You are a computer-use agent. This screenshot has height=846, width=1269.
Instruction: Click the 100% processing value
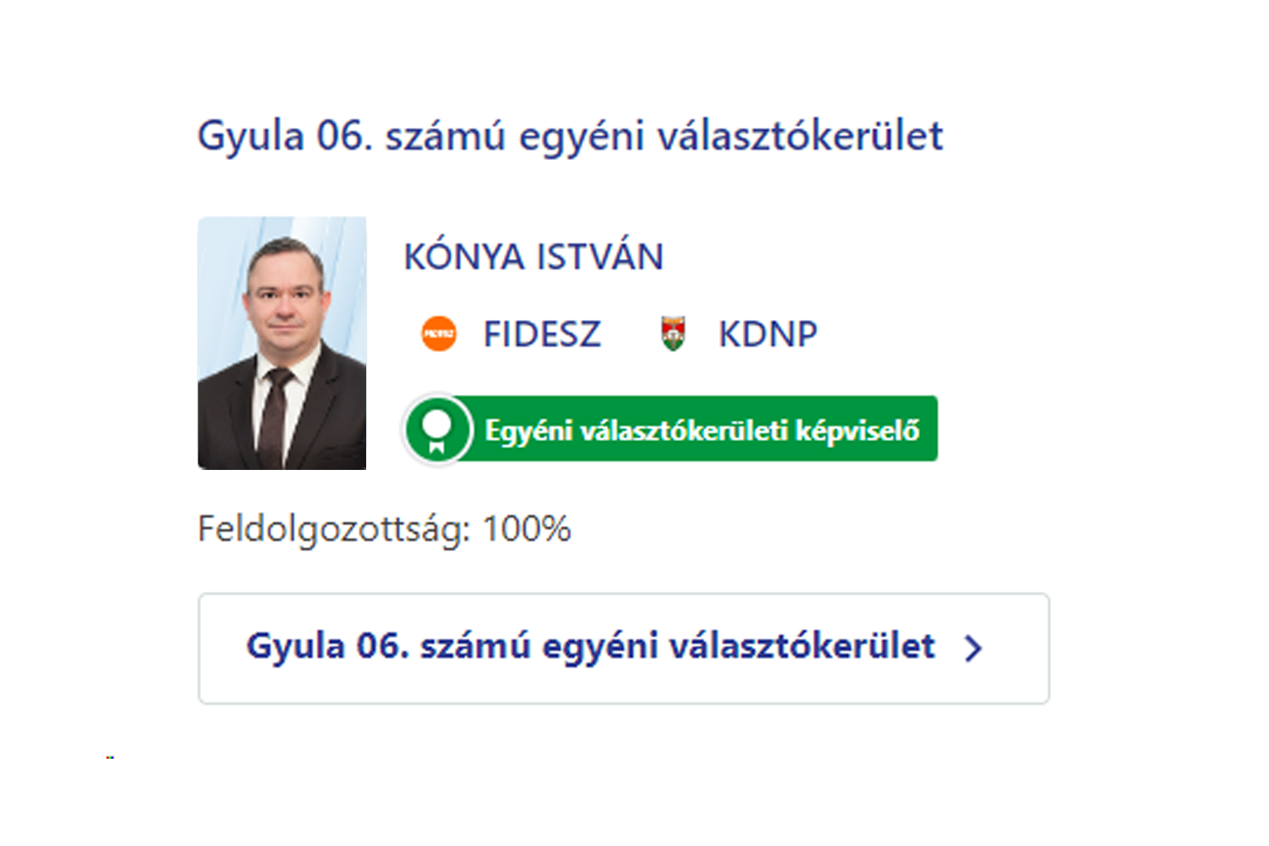[527, 529]
